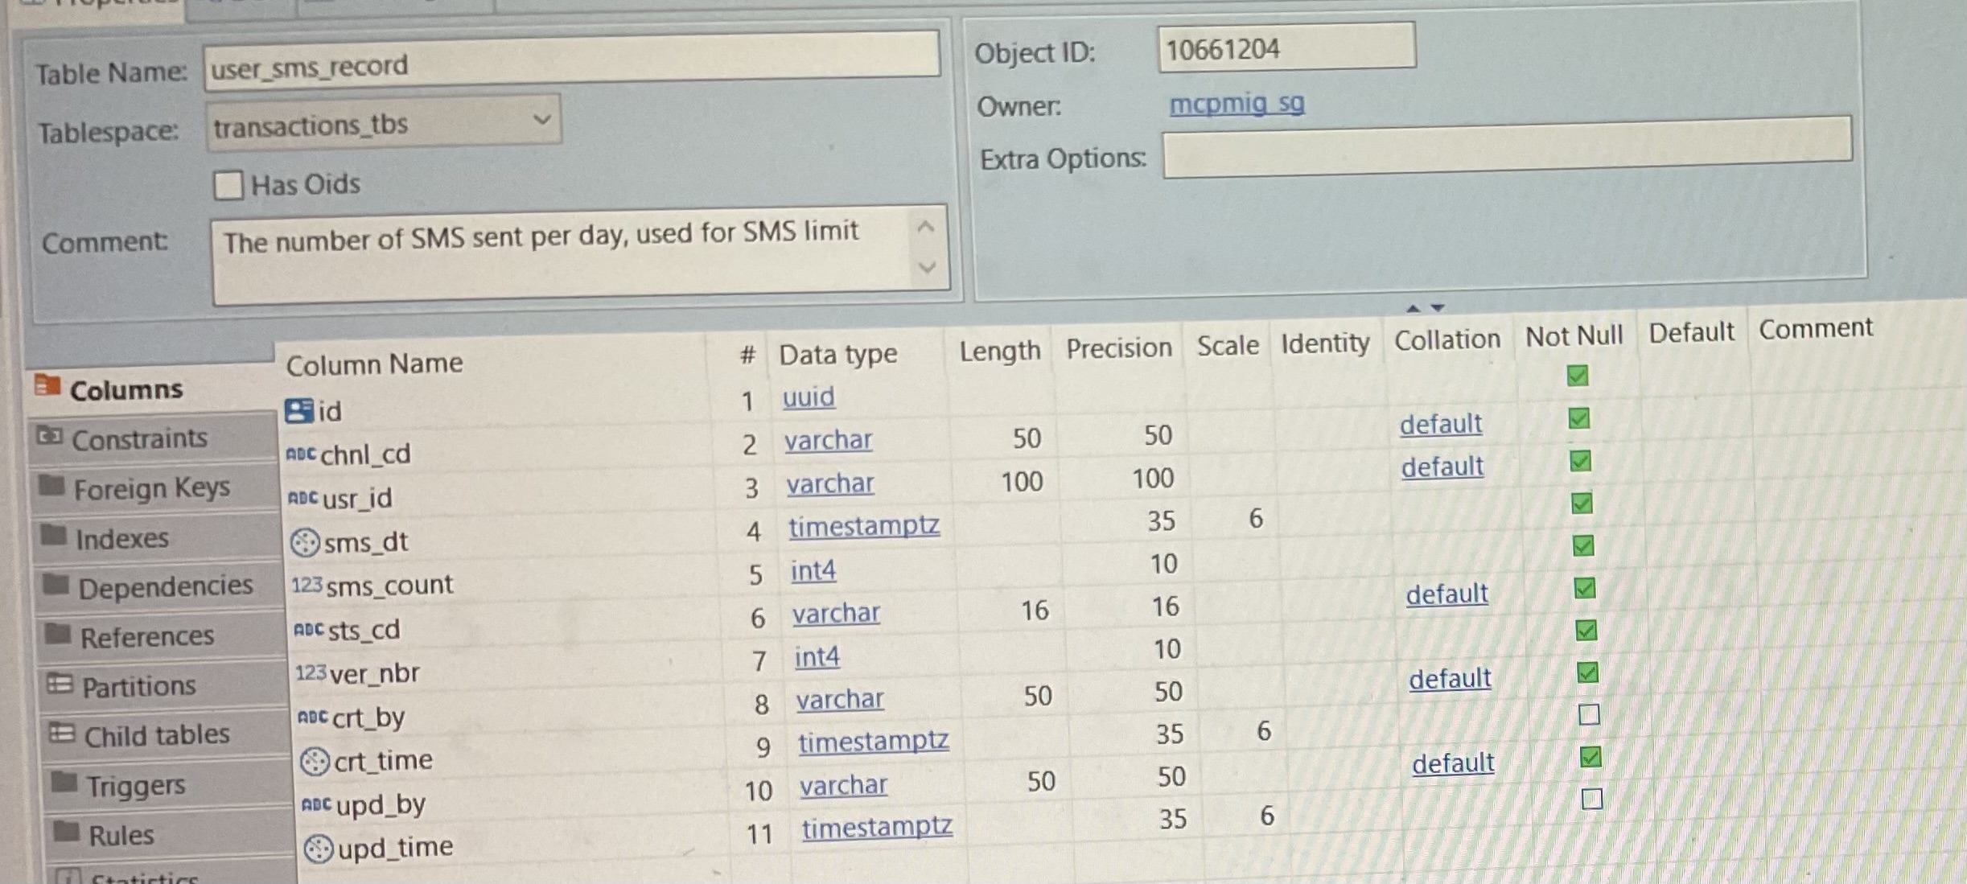This screenshot has width=1967, height=884.
Task: Open the Tablespace dropdown
Action: pos(541,121)
